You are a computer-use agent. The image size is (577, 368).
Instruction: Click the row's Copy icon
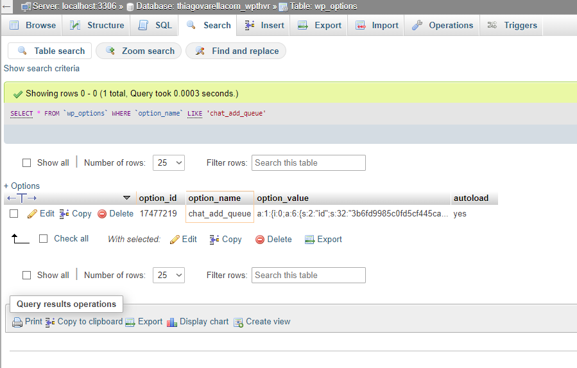64,214
